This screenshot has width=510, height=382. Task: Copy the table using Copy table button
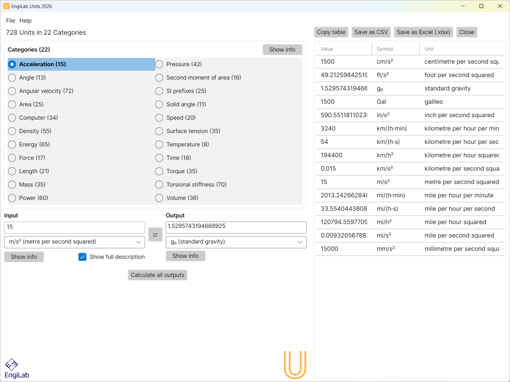(x=331, y=32)
